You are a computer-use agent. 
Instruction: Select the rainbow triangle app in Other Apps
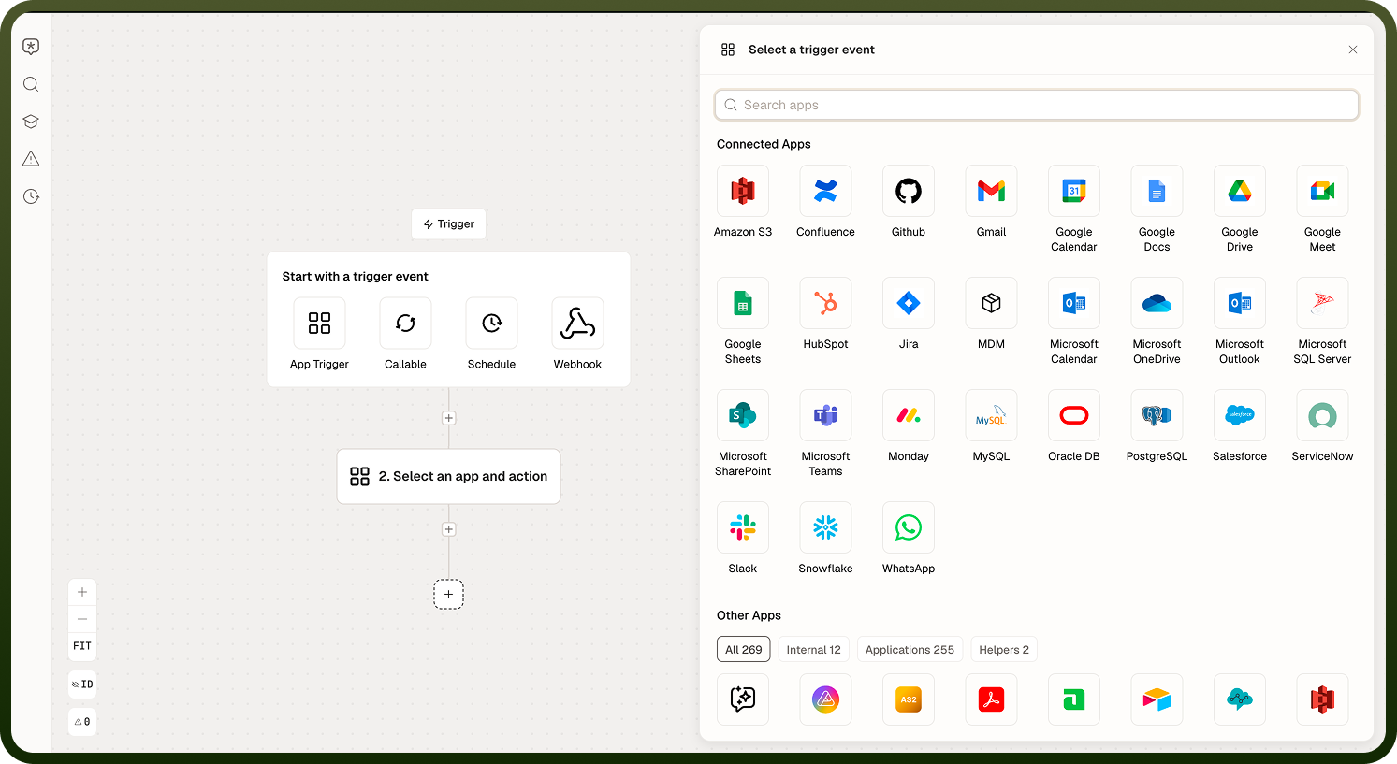pyautogui.click(x=825, y=699)
